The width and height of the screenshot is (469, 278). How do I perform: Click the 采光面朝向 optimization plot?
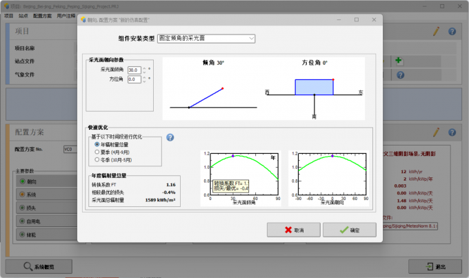(x=328, y=178)
